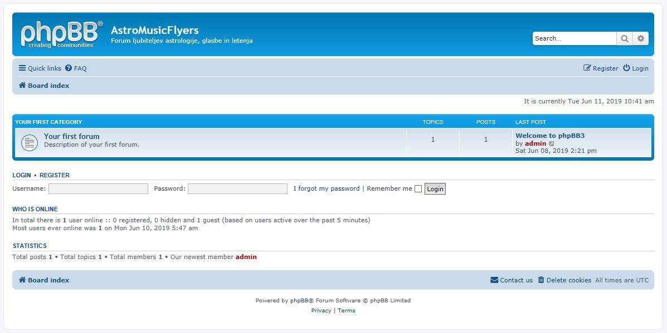View latest post arrow icon next to admin
667x333 pixels.
point(552,144)
